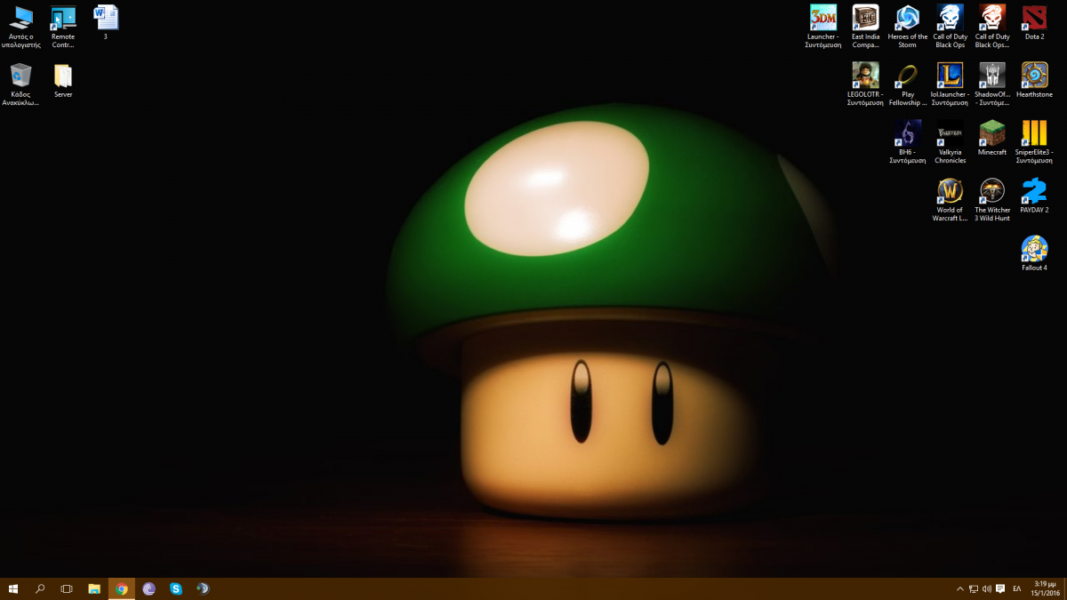1067x600 pixels.
Task: Select the LEGOLOTR shortcut icon
Action: pos(865,84)
